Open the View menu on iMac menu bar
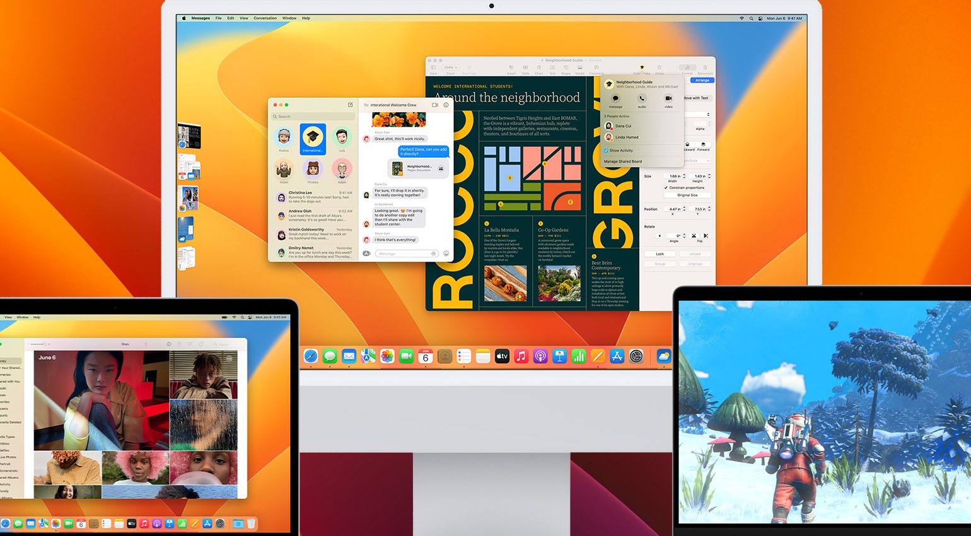This screenshot has height=536, width=971. point(244,18)
